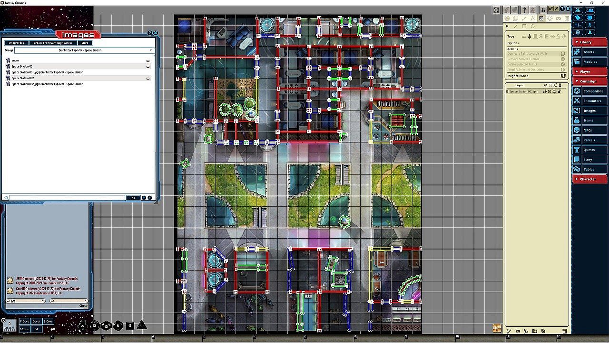Click the Images window search field
Image resolution: width=609 pixels, height=343 pixels.
(x=67, y=198)
